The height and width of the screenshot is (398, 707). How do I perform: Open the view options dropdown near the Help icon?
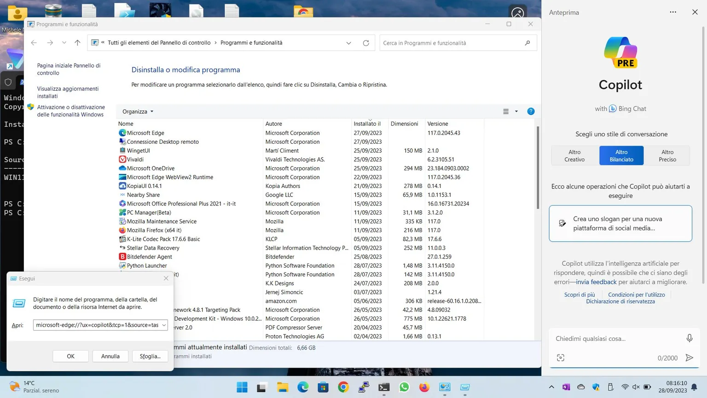click(515, 111)
